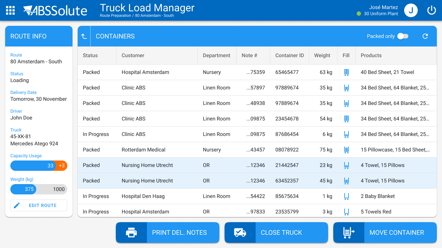Click products '5 Towels Red' cell
This screenshot has height=248, width=442.
(376, 212)
